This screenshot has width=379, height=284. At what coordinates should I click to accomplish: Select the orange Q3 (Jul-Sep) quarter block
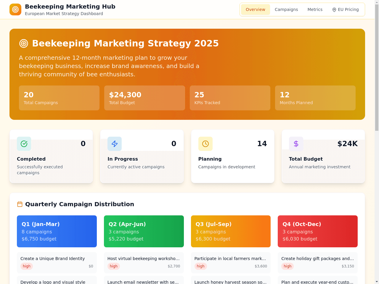pos(231,231)
